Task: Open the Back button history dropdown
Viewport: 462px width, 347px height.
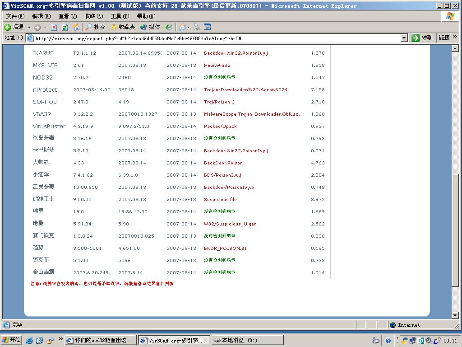Action: [x=29, y=28]
